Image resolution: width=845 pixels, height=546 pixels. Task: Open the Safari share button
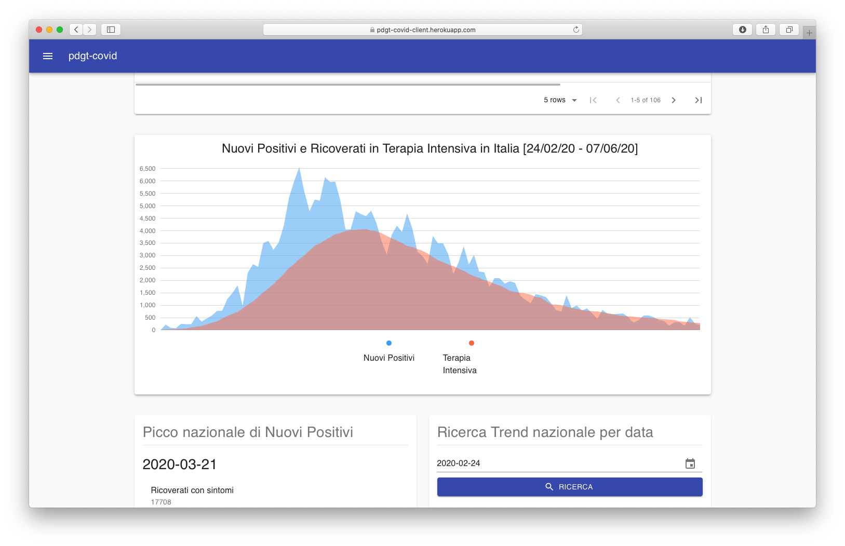point(766,30)
